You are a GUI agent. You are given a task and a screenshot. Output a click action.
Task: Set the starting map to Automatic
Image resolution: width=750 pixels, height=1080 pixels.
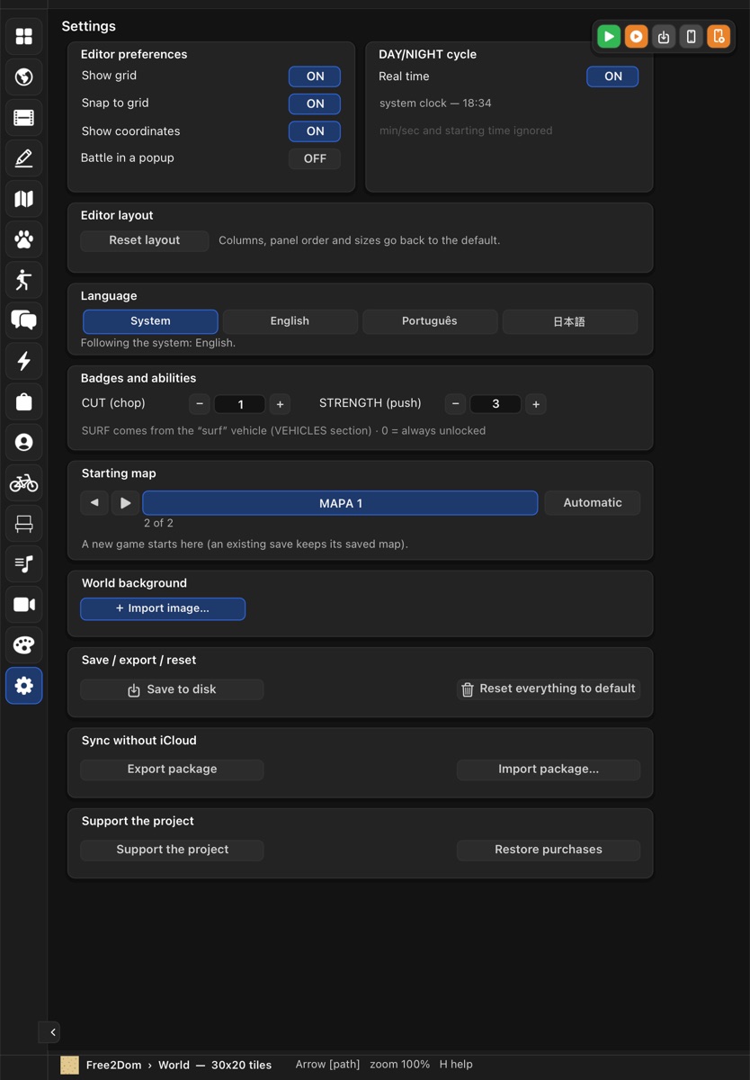[593, 503]
